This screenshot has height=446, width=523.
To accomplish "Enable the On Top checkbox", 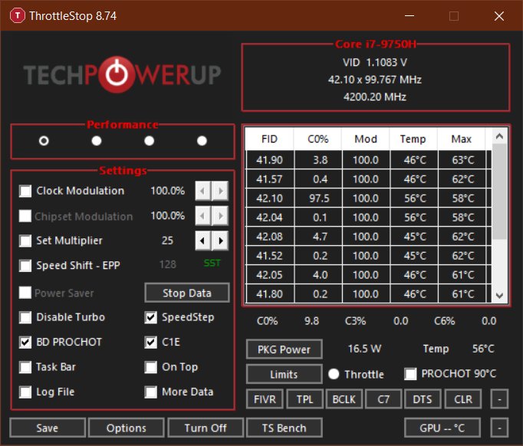I will [151, 367].
